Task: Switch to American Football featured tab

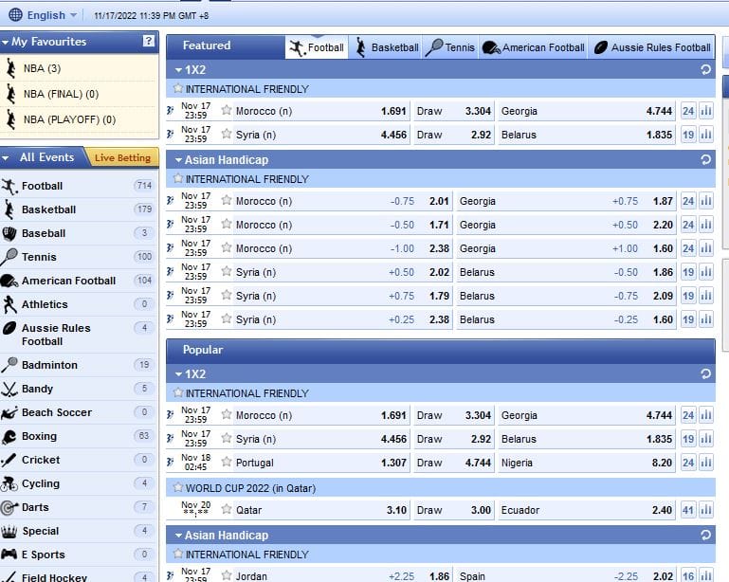Action: (534, 47)
